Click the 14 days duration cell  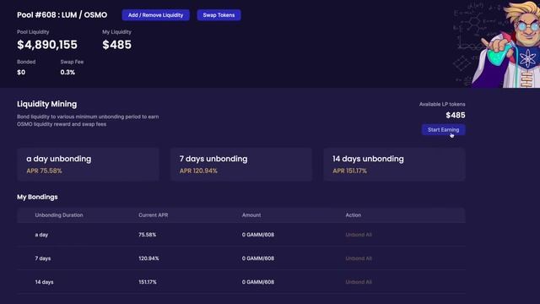point(44,282)
